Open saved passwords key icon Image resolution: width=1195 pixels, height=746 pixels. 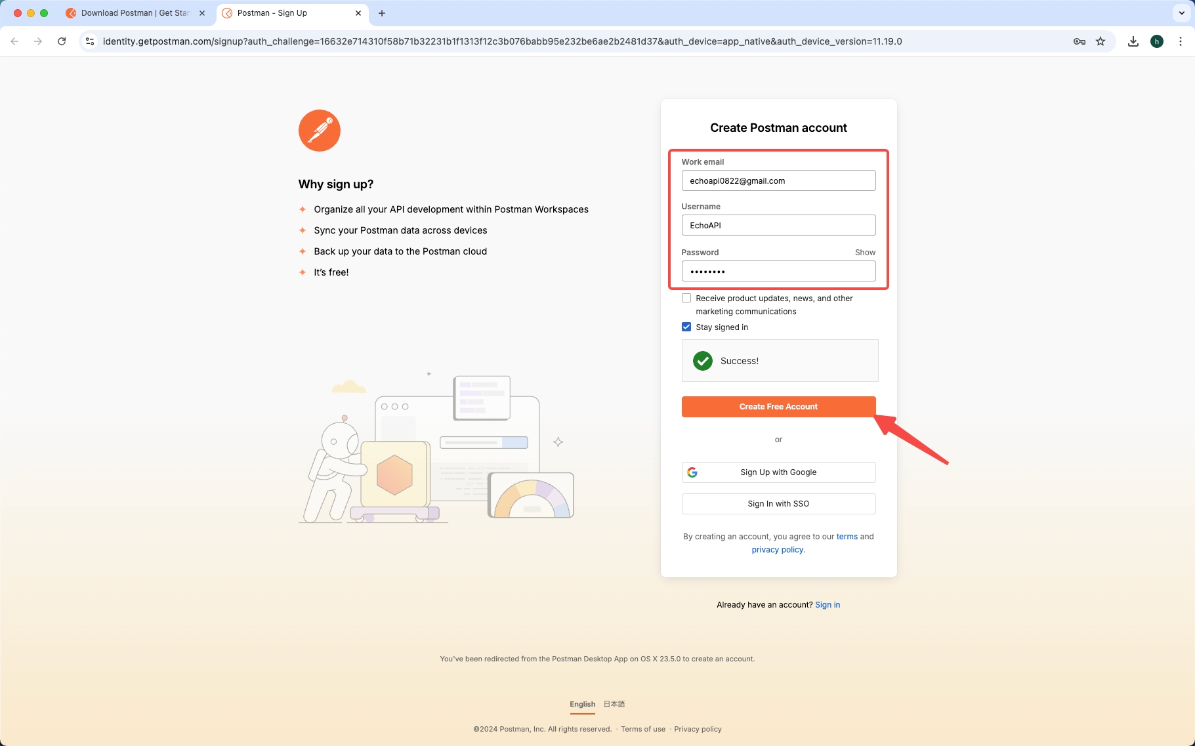click(1080, 41)
